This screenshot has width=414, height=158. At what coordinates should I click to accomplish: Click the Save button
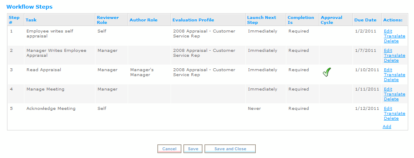tap(193, 149)
